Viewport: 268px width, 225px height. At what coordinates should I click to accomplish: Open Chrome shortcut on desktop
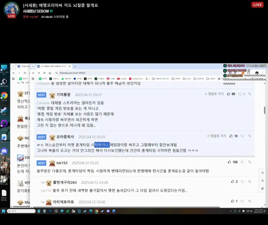[x=4, y=96]
